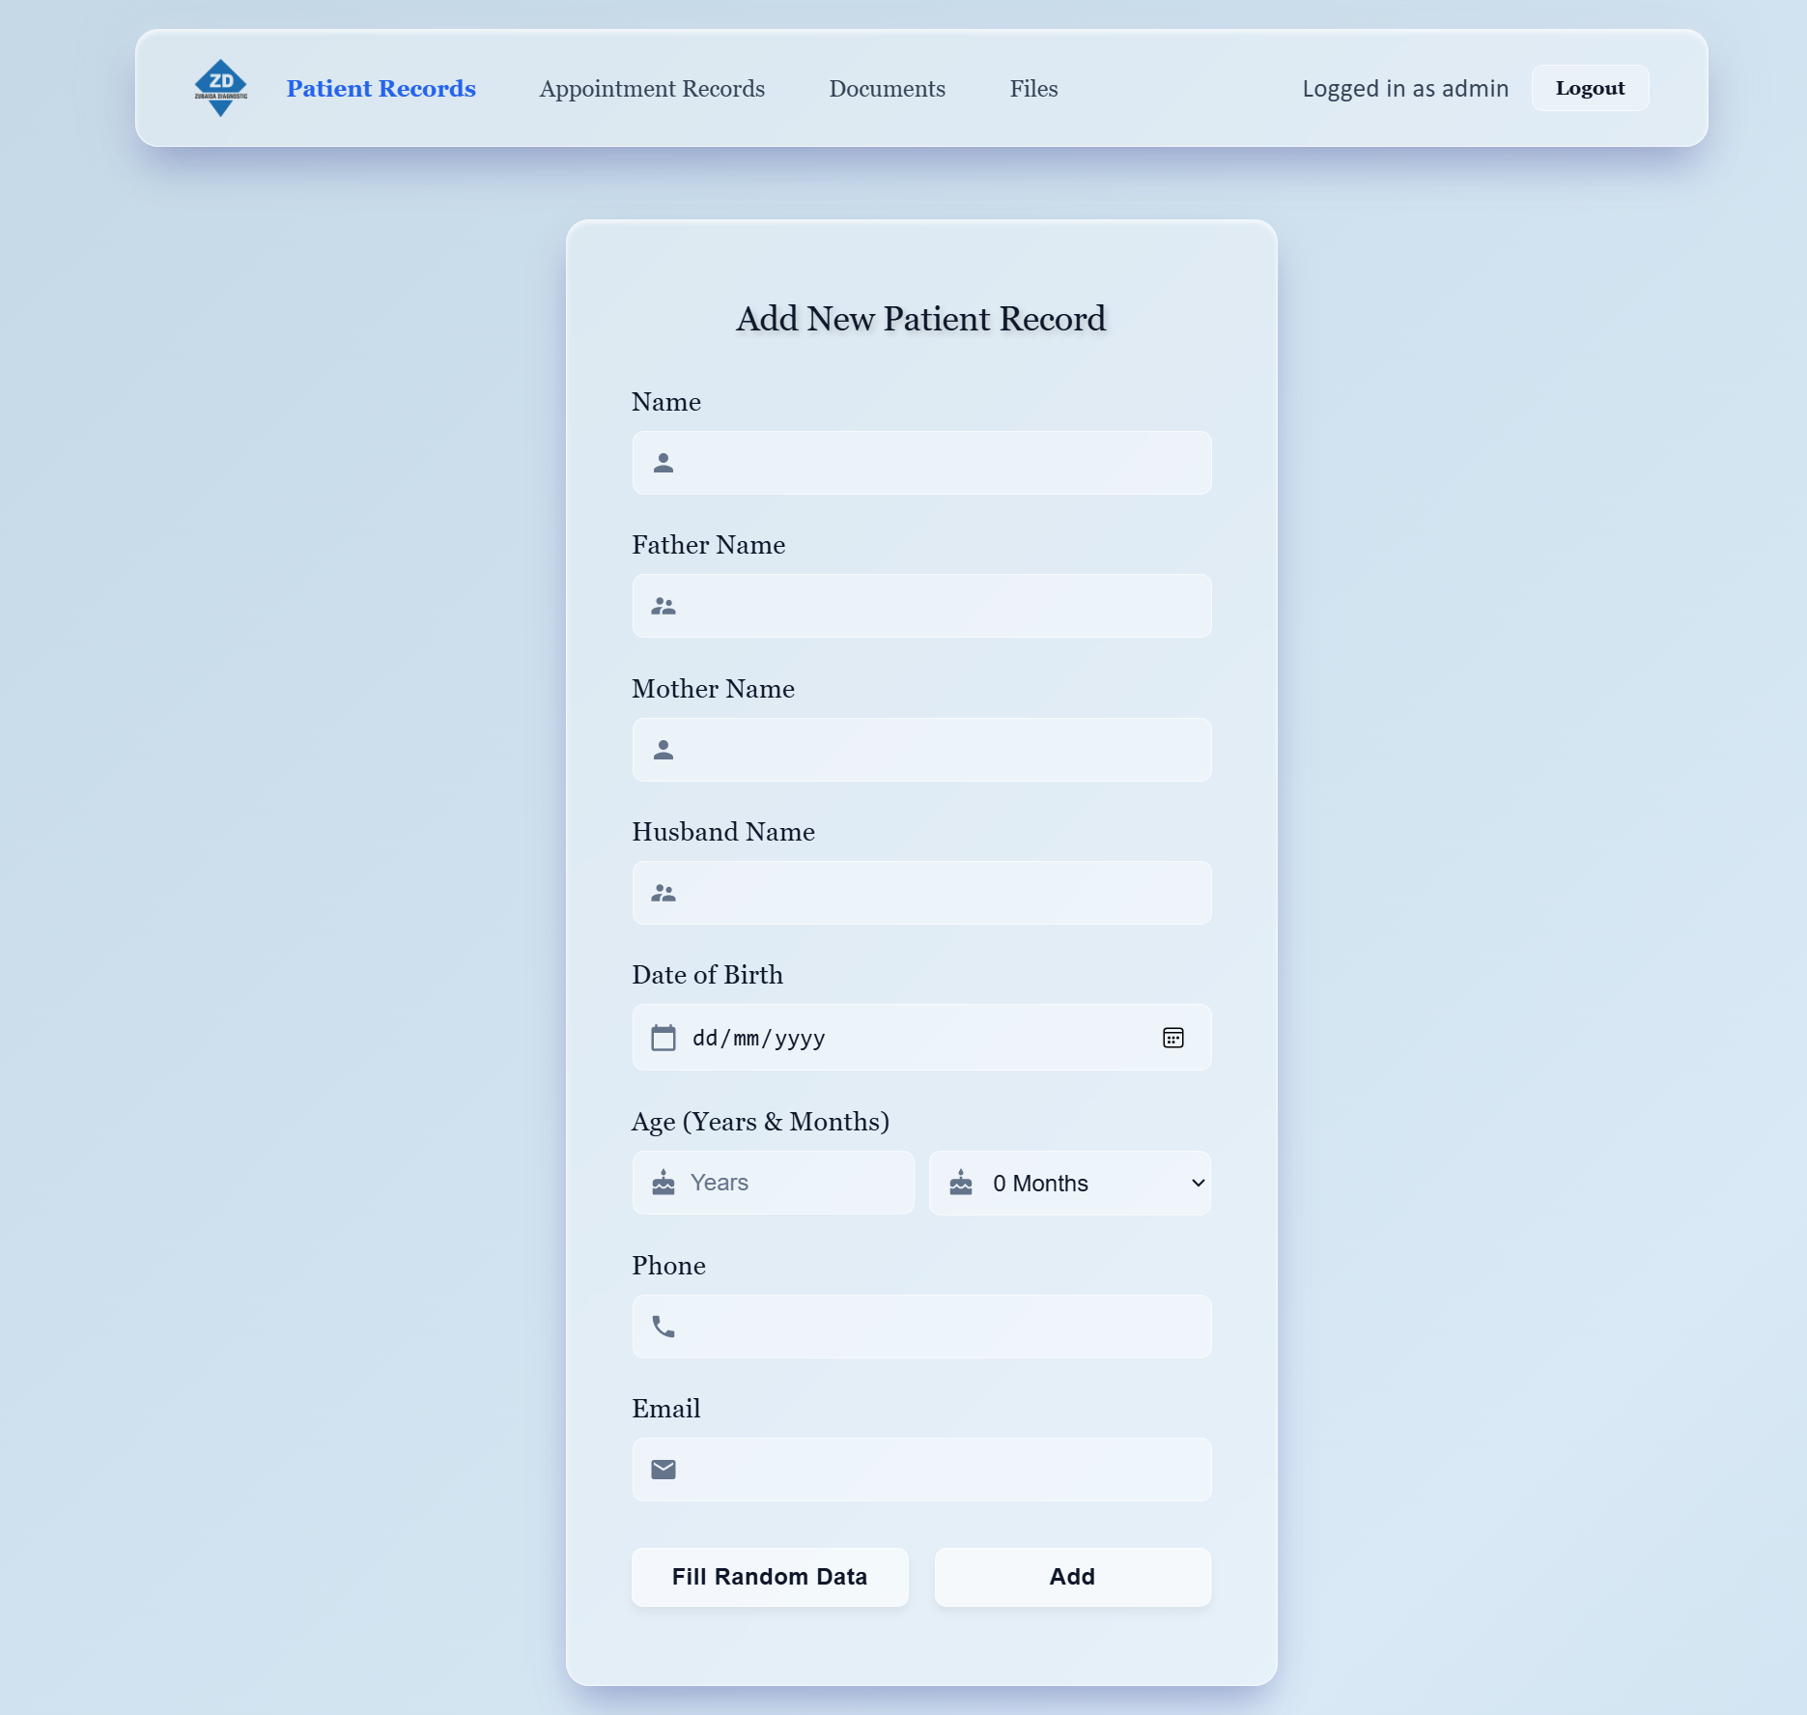Focus the Phone input field
The image size is (1807, 1715).
click(x=921, y=1327)
